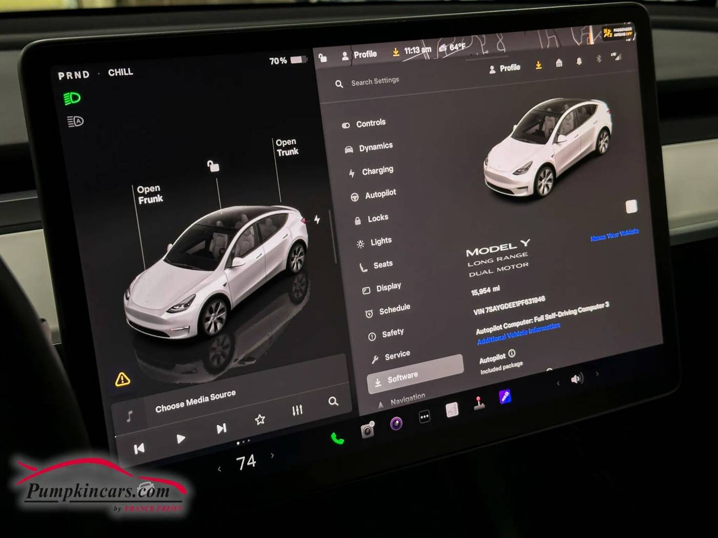The width and height of the screenshot is (718, 538).
Task: Tap Open Trunk
Action: click(287, 147)
